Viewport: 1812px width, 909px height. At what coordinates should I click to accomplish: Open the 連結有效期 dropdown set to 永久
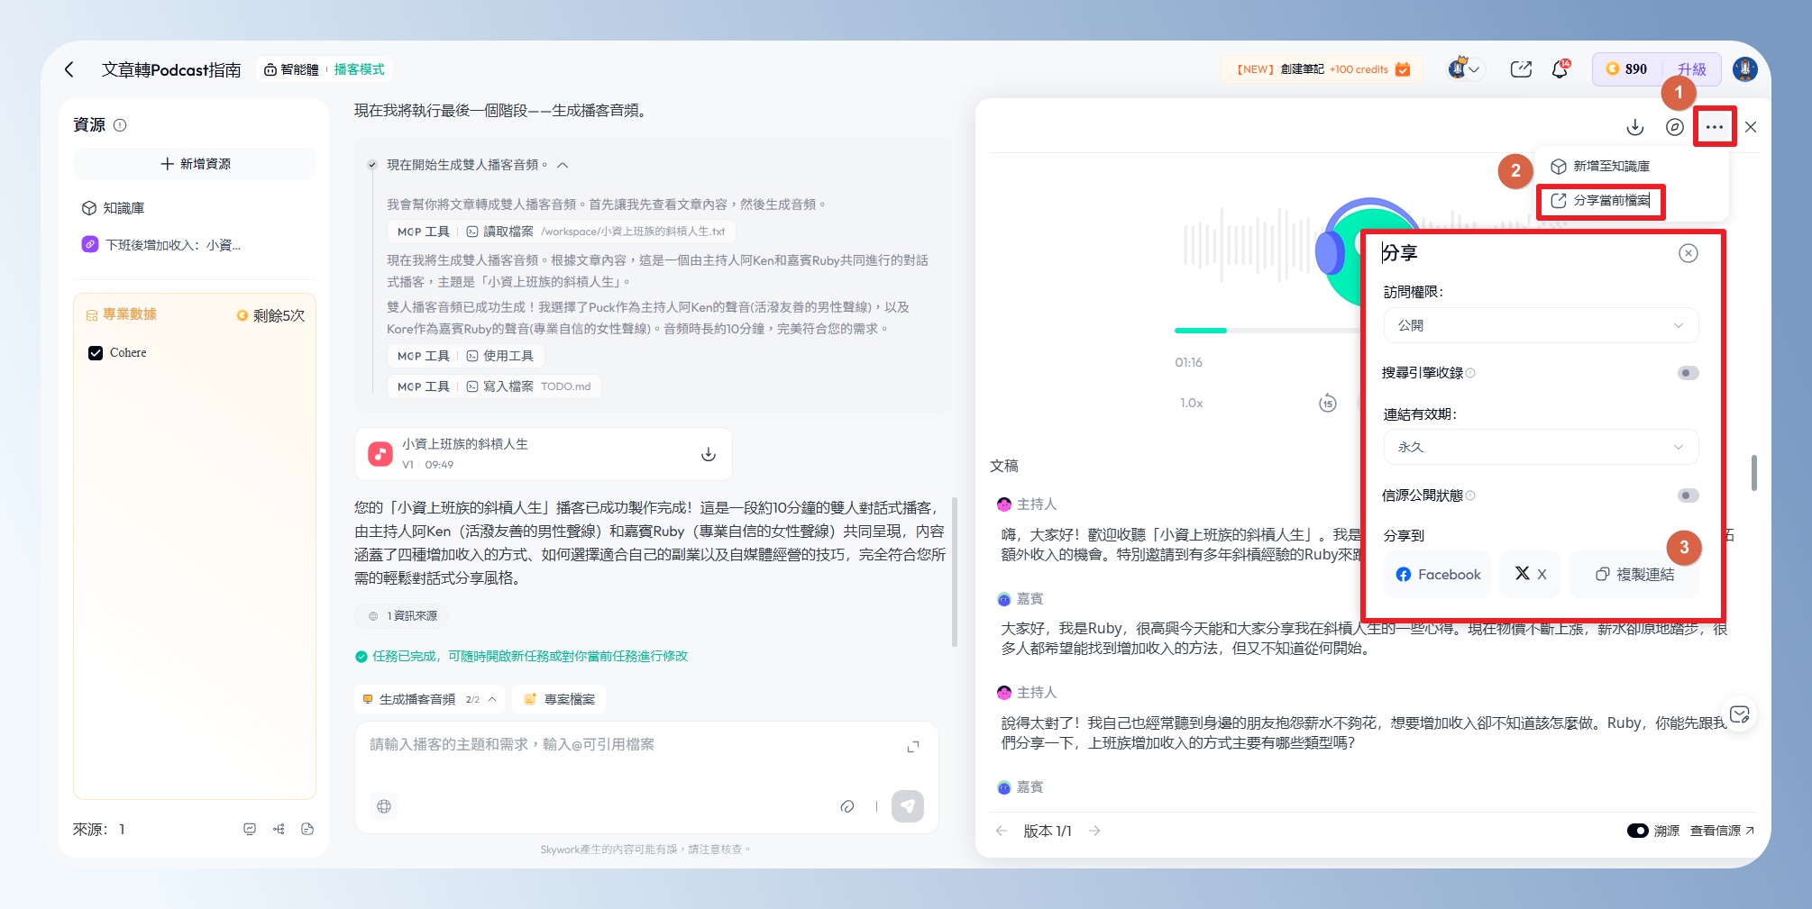click(1540, 447)
